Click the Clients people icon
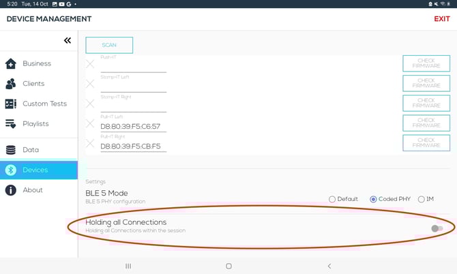457x274 pixels. (x=10, y=84)
